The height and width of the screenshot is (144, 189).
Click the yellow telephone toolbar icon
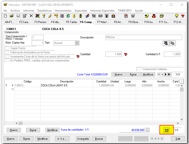162,16
